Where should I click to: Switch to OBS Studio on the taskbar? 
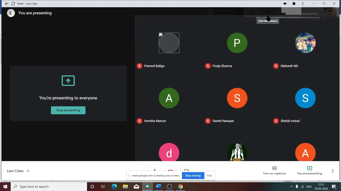[x=169, y=187]
